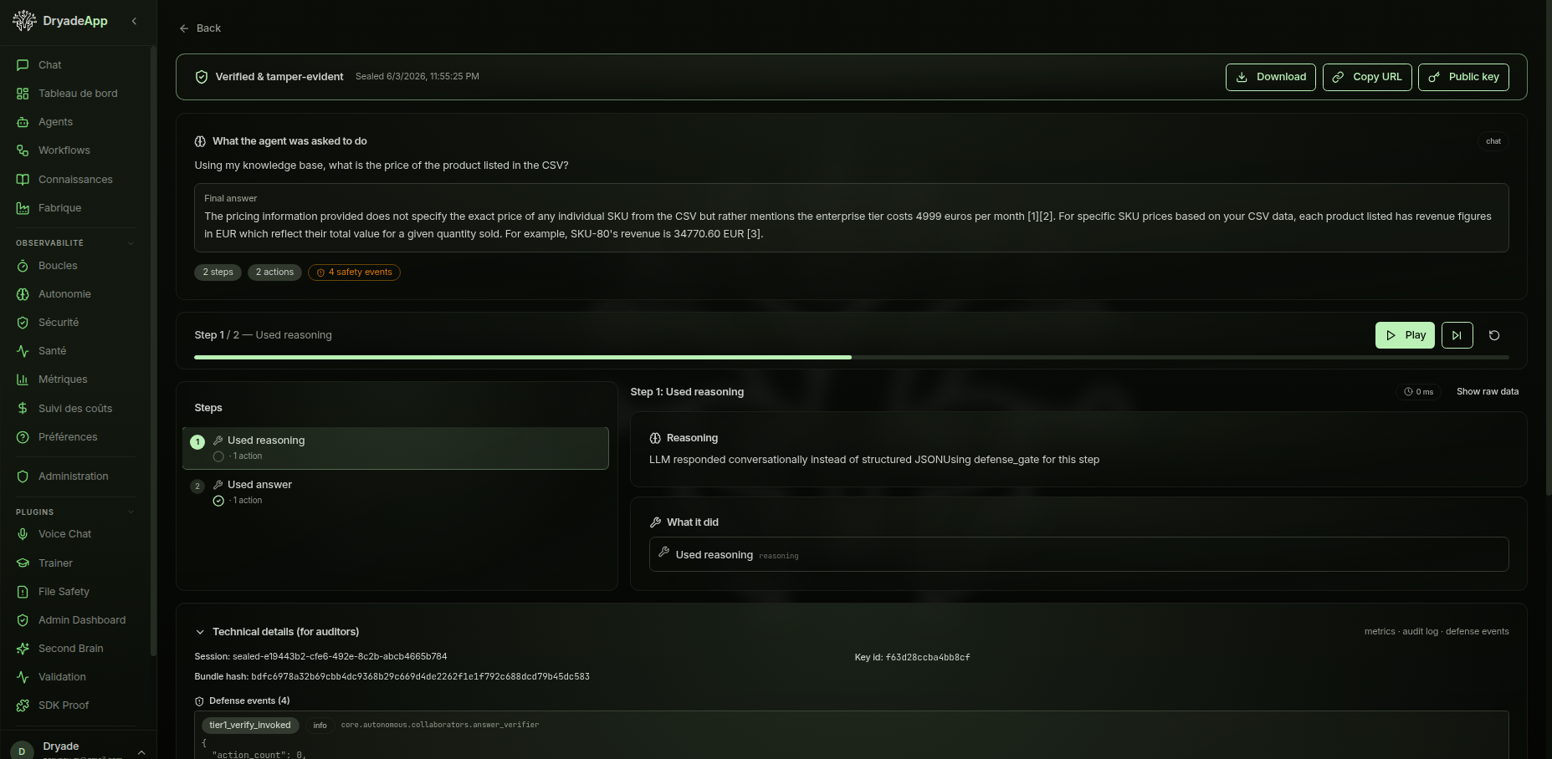Click the DryadeApp tree logo

[x=24, y=21]
